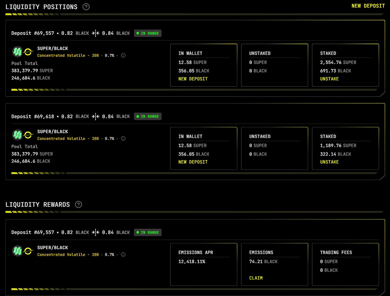Click Concentrated Volatile - 200 label in Deposit #69,557 position
390x296 pixels.
pos(68,56)
